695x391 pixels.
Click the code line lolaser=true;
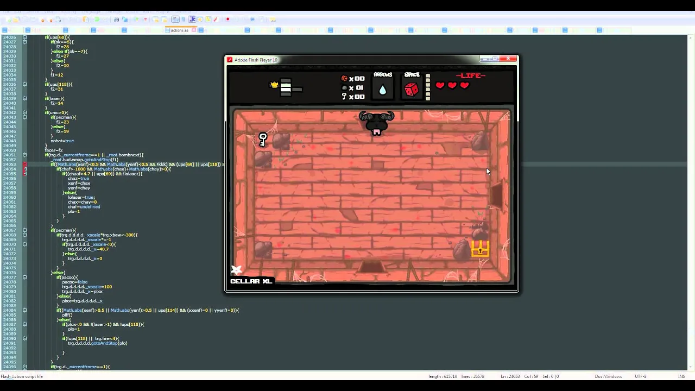[x=81, y=197]
